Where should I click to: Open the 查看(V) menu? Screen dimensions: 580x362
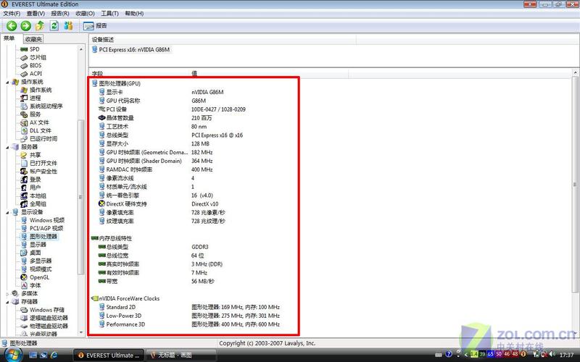(x=36, y=13)
